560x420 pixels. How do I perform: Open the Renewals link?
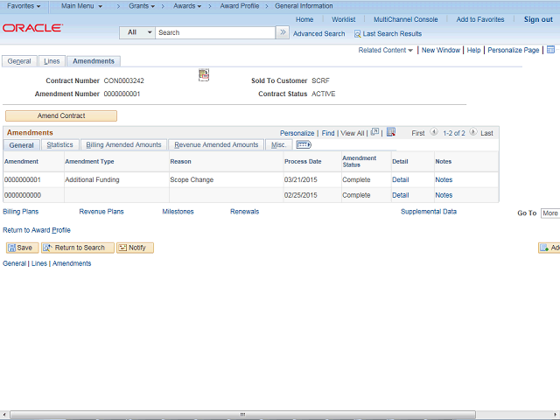[x=245, y=212]
